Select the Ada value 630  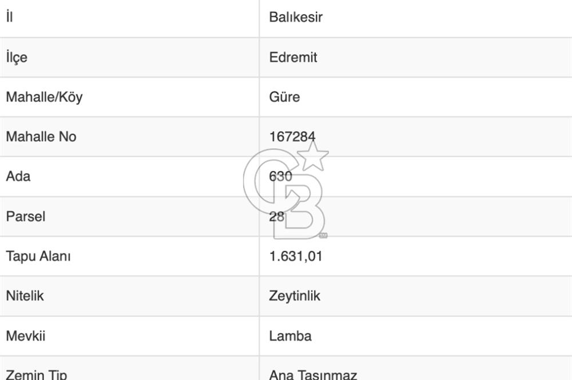pyautogui.click(x=280, y=176)
